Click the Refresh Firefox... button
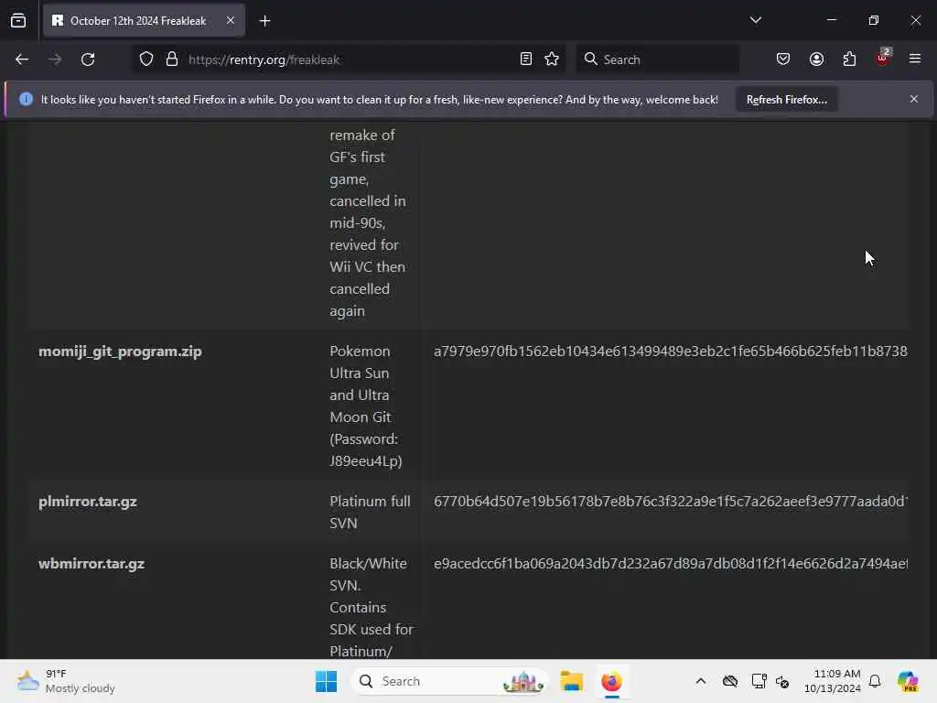The image size is (937, 703). tap(786, 99)
